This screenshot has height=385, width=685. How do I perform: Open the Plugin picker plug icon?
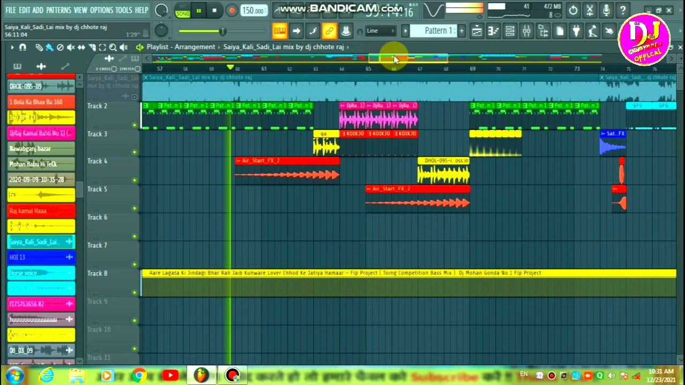(x=576, y=31)
